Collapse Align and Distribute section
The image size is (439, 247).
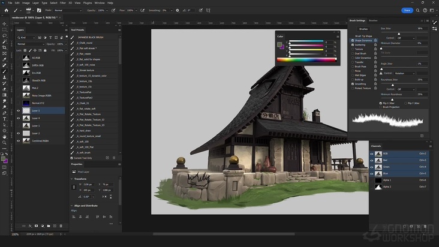coord(72,206)
